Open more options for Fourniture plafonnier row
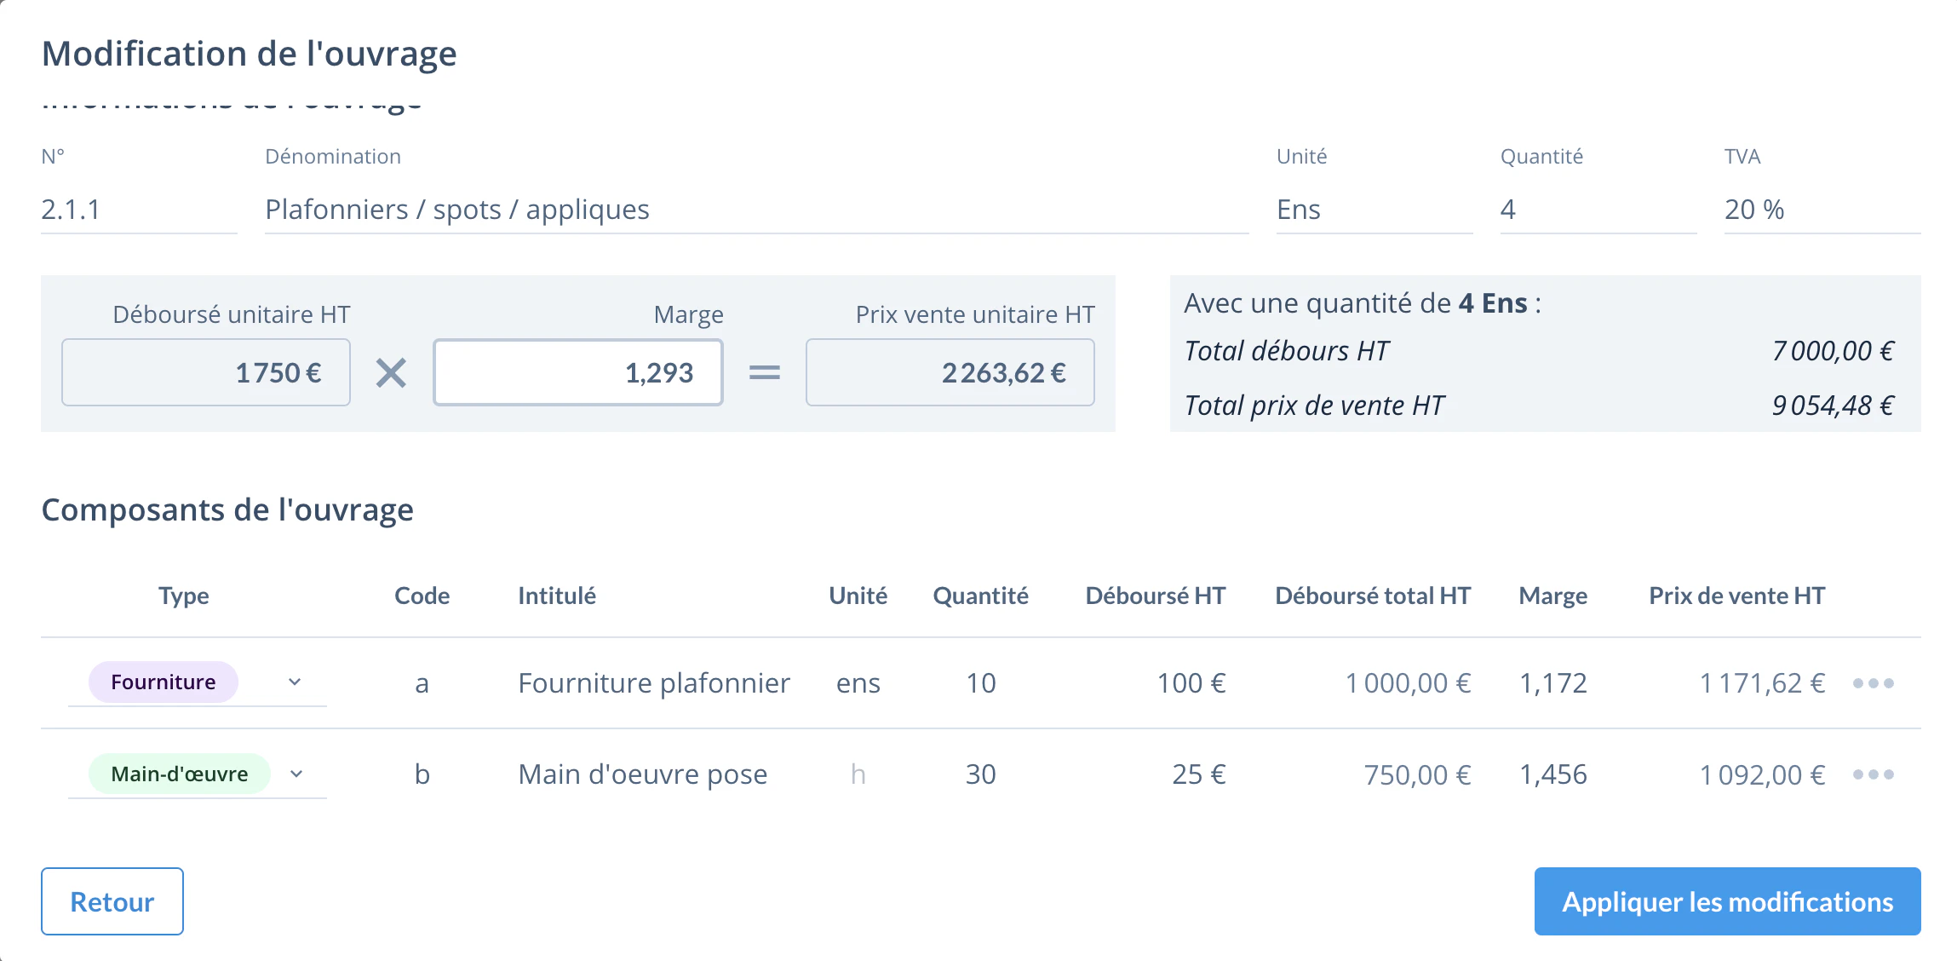1957x961 pixels. tap(1873, 683)
